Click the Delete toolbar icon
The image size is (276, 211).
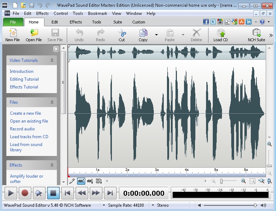point(196,35)
